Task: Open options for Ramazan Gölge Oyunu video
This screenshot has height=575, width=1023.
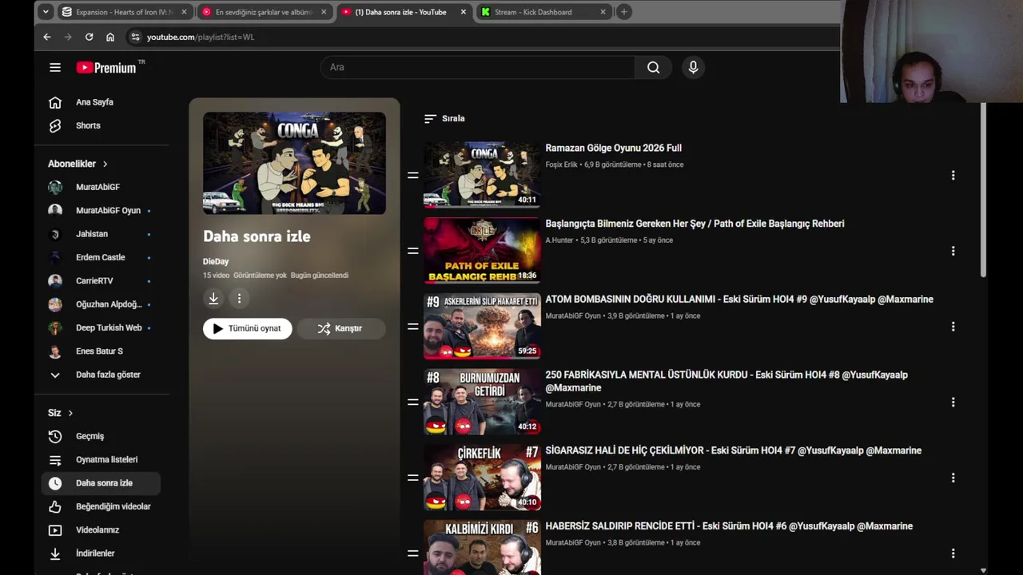Action: pos(953,175)
